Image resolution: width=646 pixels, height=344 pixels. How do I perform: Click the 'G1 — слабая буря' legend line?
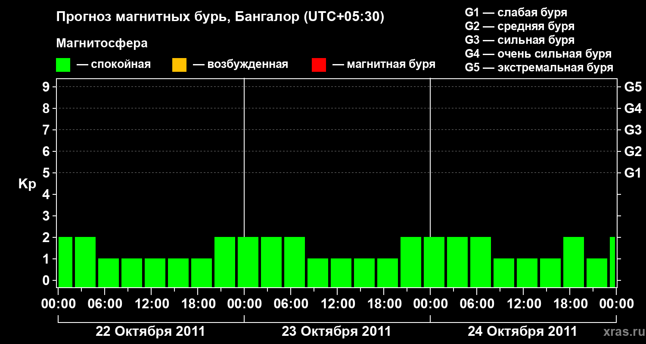coord(516,12)
